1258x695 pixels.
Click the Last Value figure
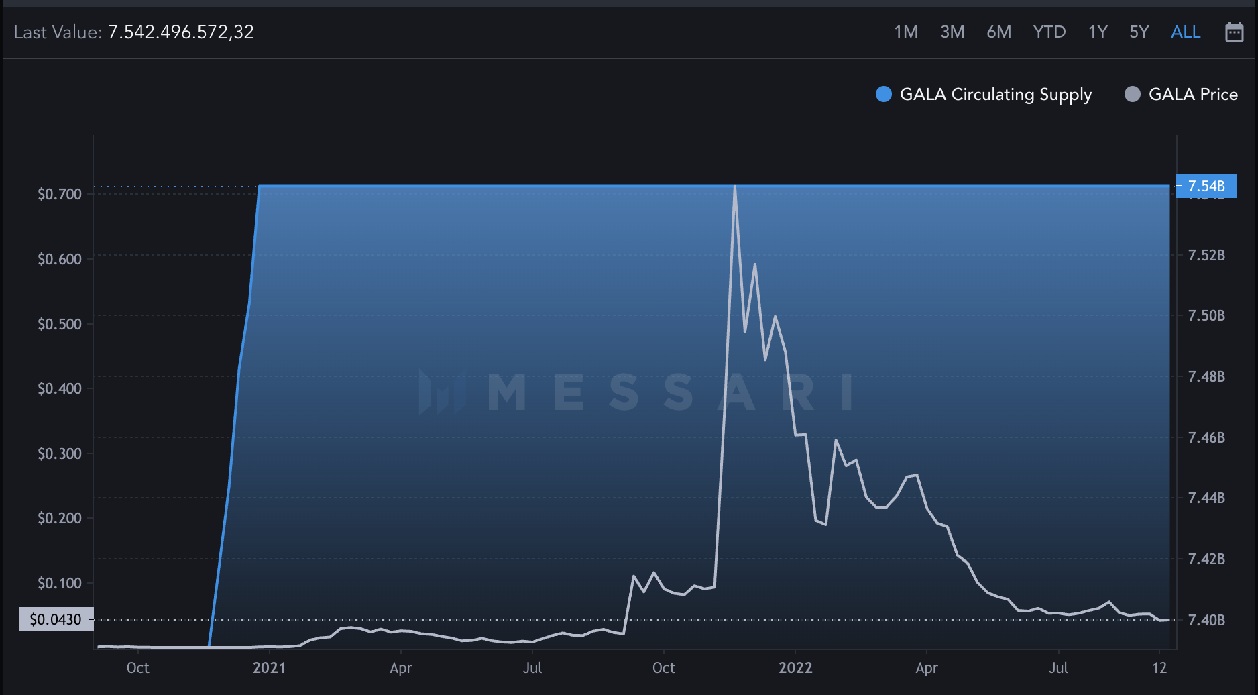coord(181,32)
